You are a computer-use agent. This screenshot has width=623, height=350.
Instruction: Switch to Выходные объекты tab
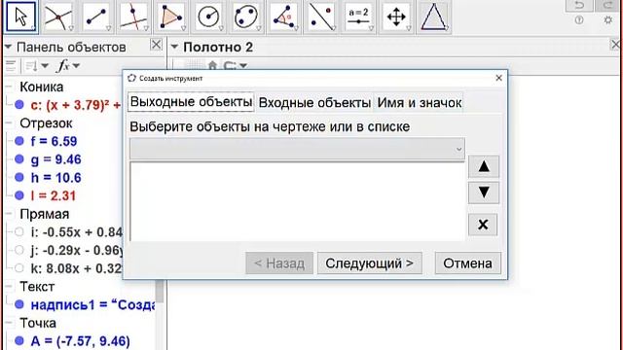click(x=191, y=102)
